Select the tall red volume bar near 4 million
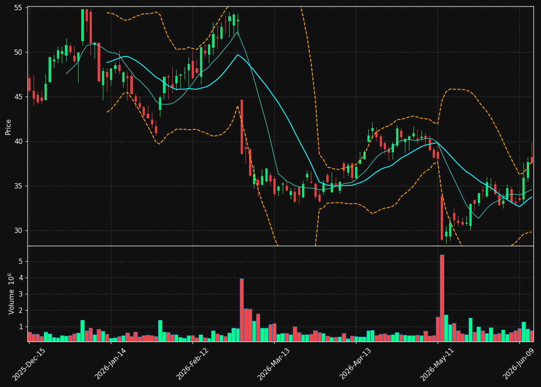The image size is (541, 387). pyautogui.click(x=242, y=310)
